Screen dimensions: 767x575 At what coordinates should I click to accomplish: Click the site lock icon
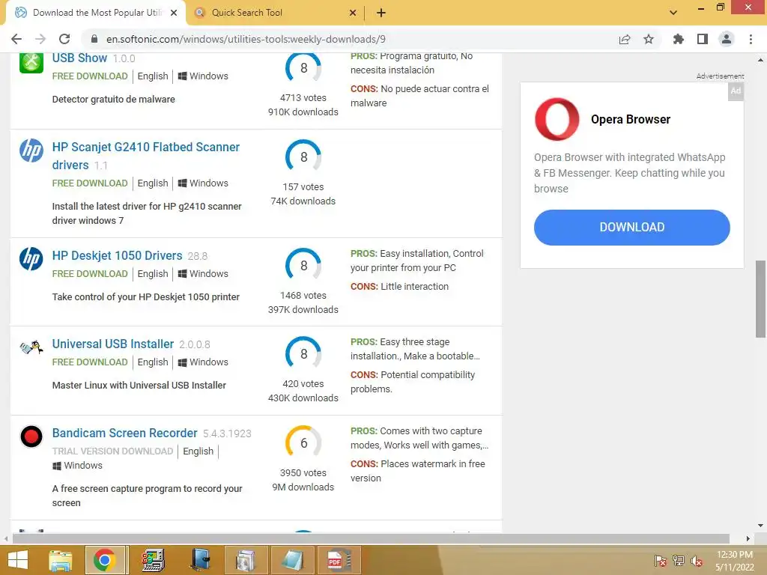(x=94, y=39)
